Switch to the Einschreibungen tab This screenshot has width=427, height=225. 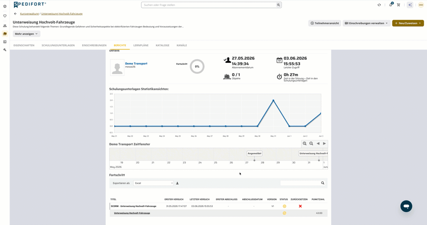tap(94, 45)
